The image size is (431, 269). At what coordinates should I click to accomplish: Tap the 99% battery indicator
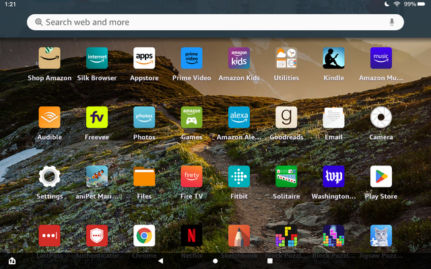pos(414,4)
